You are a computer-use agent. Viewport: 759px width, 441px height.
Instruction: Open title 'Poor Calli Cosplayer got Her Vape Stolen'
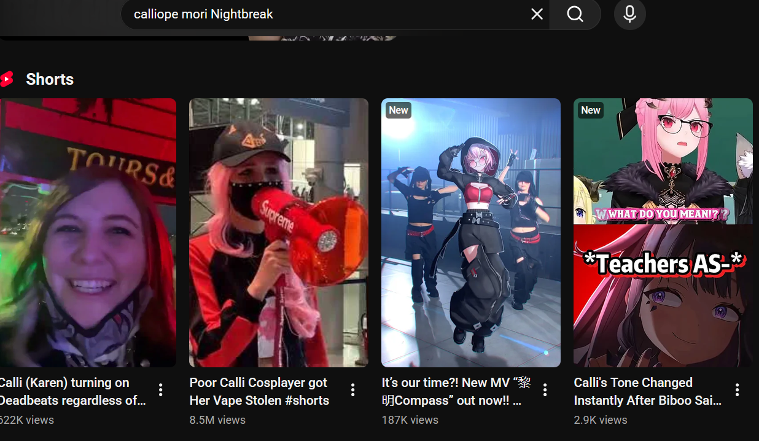(260, 391)
